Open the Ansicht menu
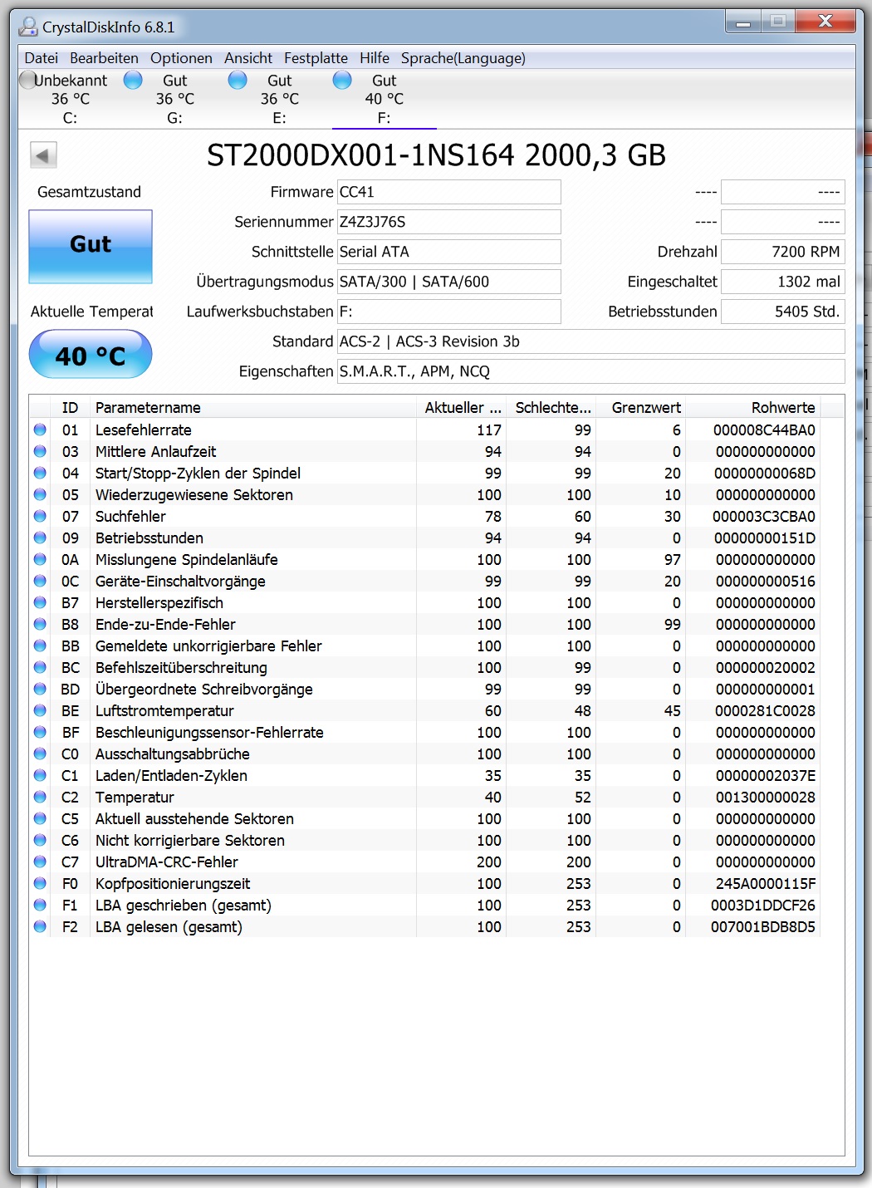 [x=248, y=58]
